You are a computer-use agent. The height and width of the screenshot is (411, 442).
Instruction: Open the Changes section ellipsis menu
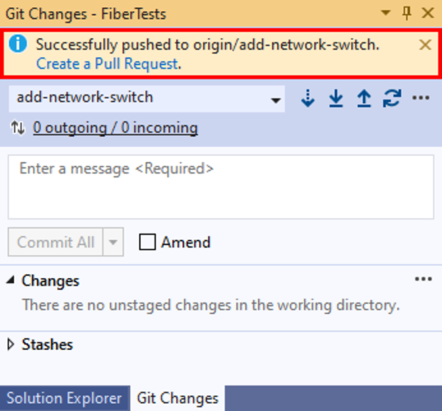click(424, 279)
